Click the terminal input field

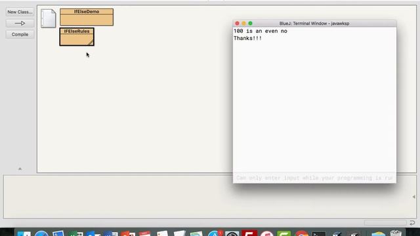point(314,178)
